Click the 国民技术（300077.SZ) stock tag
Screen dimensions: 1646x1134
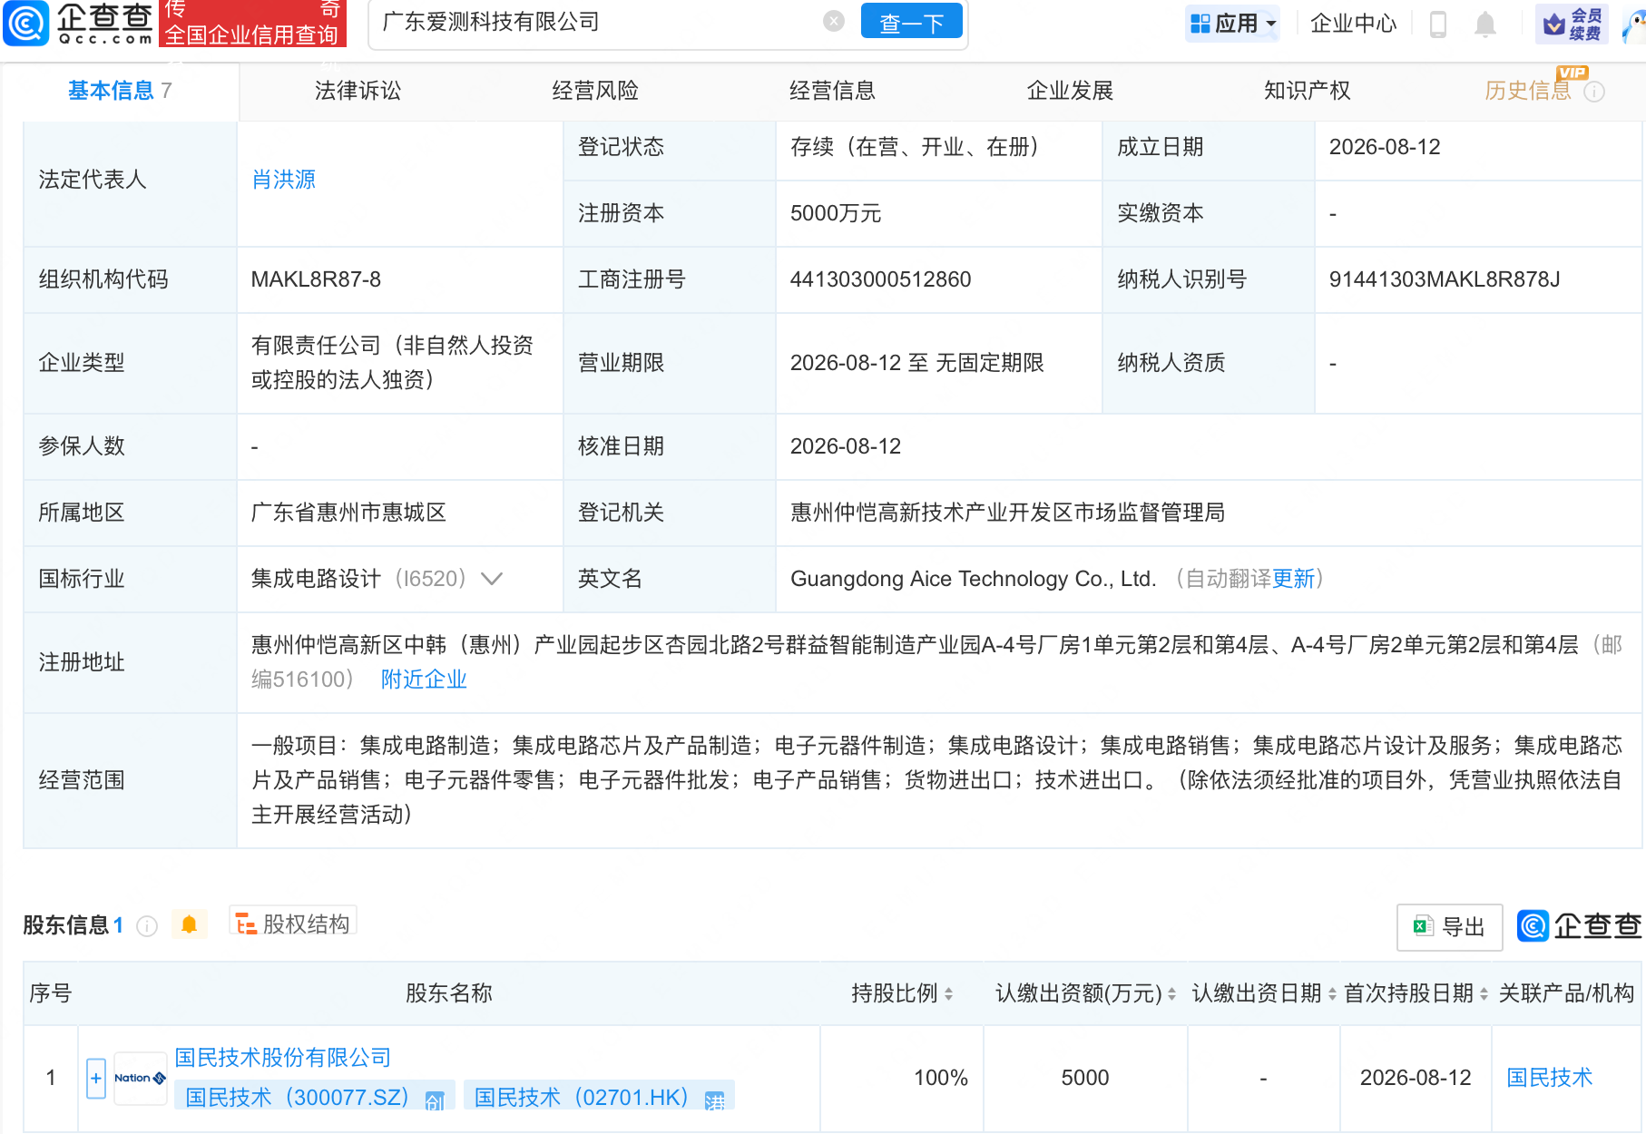point(314,1098)
